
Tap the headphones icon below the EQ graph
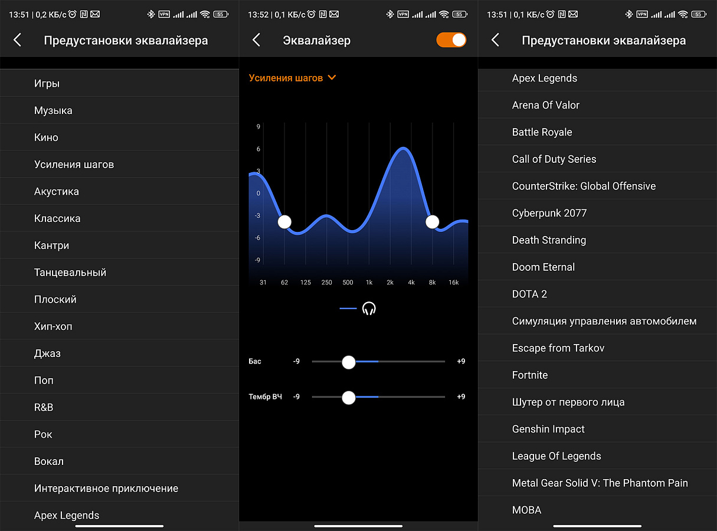(x=369, y=309)
